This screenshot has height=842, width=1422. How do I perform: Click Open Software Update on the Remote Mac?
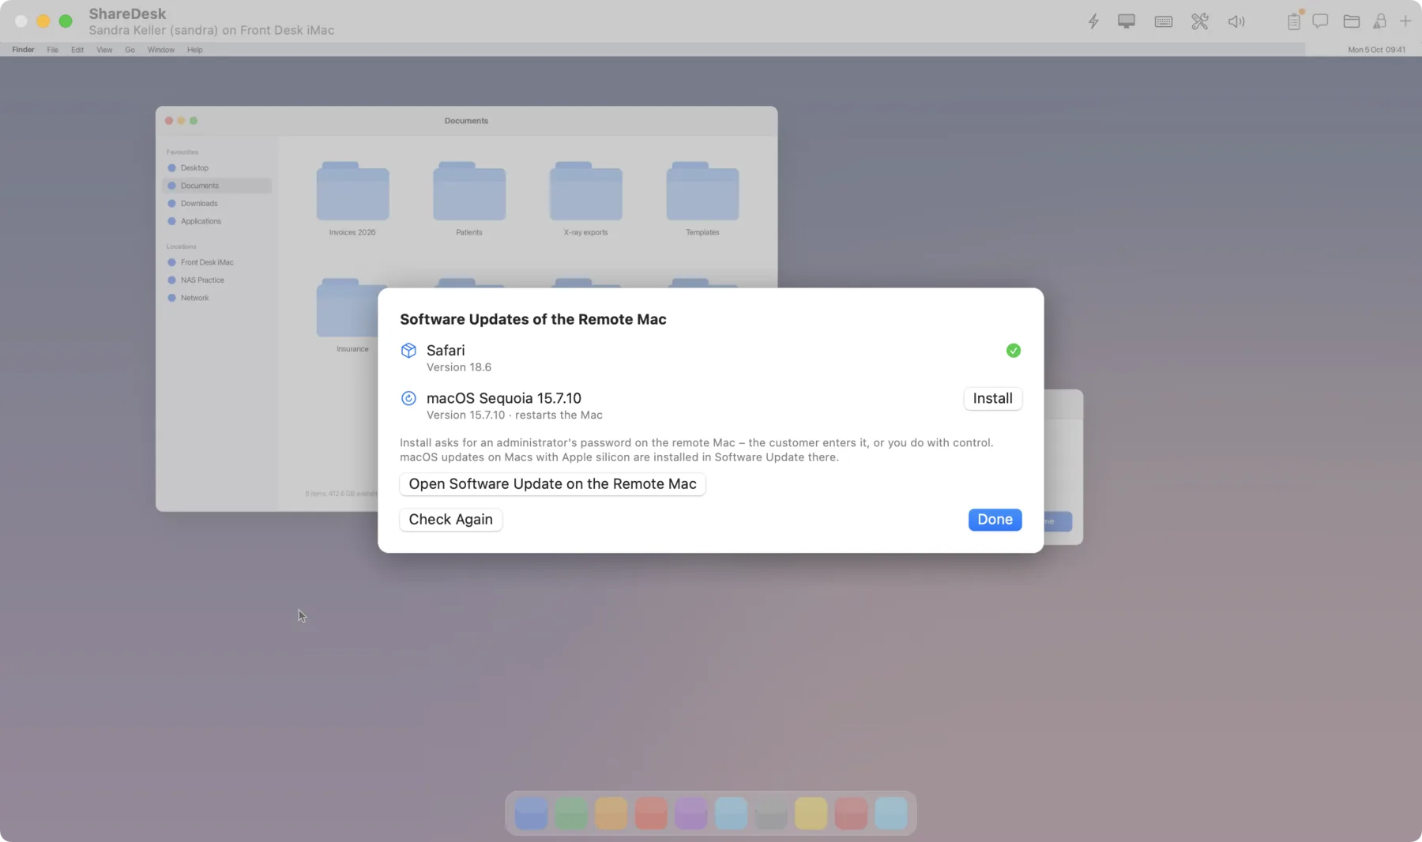tap(552, 484)
